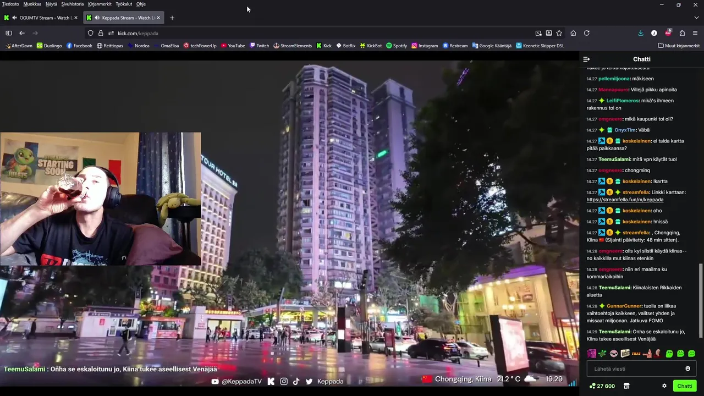Viewport: 704px width, 396px height.
Task: Open the AfterDawn bookmark
Action: pyautogui.click(x=19, y=46)
